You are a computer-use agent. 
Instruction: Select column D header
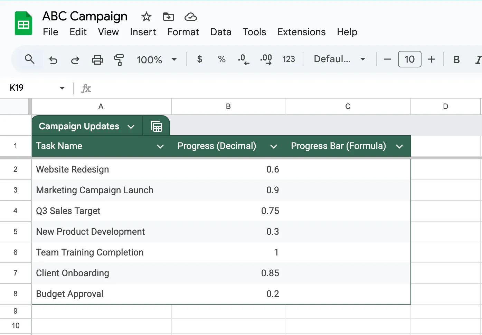pyautogui.click(x=446, y=106)
